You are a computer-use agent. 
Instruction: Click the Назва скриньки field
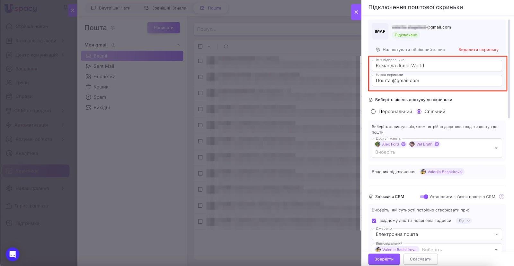coord(437,80)
